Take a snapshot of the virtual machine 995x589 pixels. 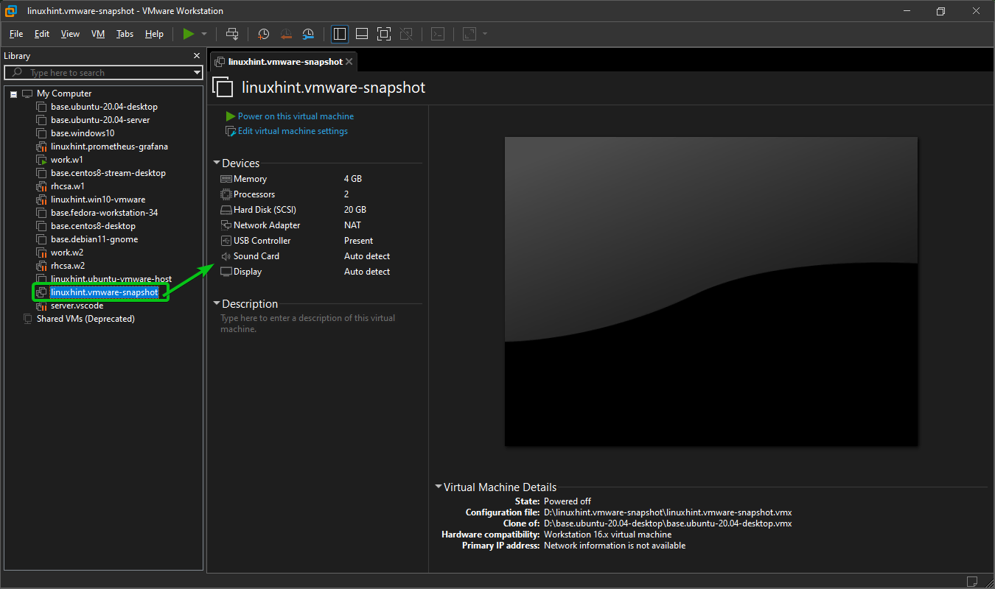(263, 34)
